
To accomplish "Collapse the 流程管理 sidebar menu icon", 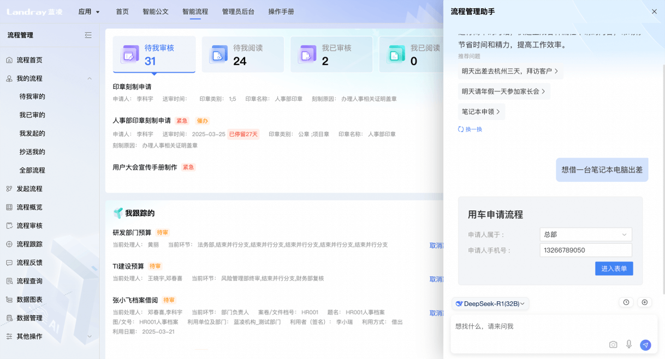I will coord(88,35).
